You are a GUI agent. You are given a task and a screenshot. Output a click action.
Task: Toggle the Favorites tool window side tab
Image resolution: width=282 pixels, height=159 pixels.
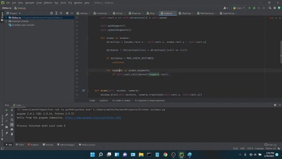[x=2, y=135]
